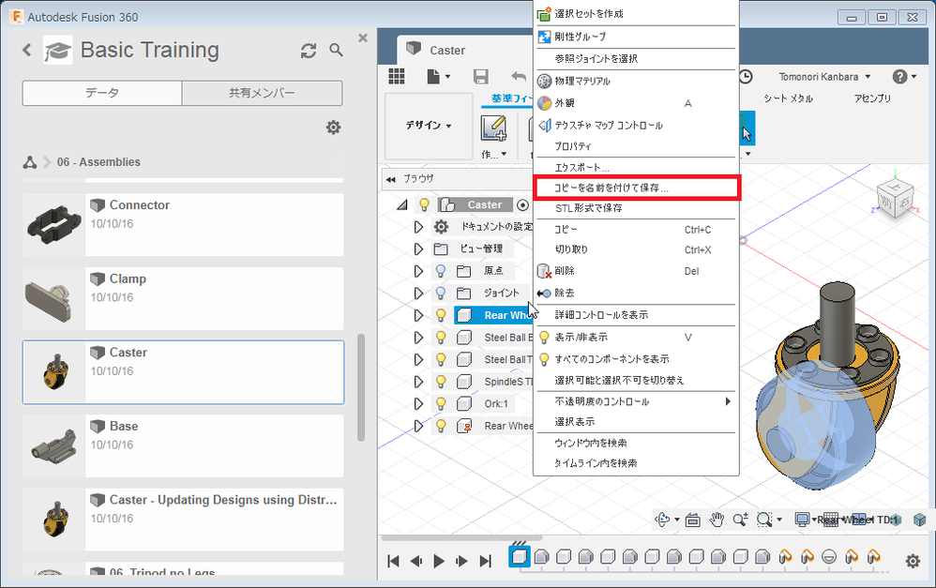936x588 pixels.
Task: Open the Tomonori Kanbara account dropdown
Action: point(824,76)
